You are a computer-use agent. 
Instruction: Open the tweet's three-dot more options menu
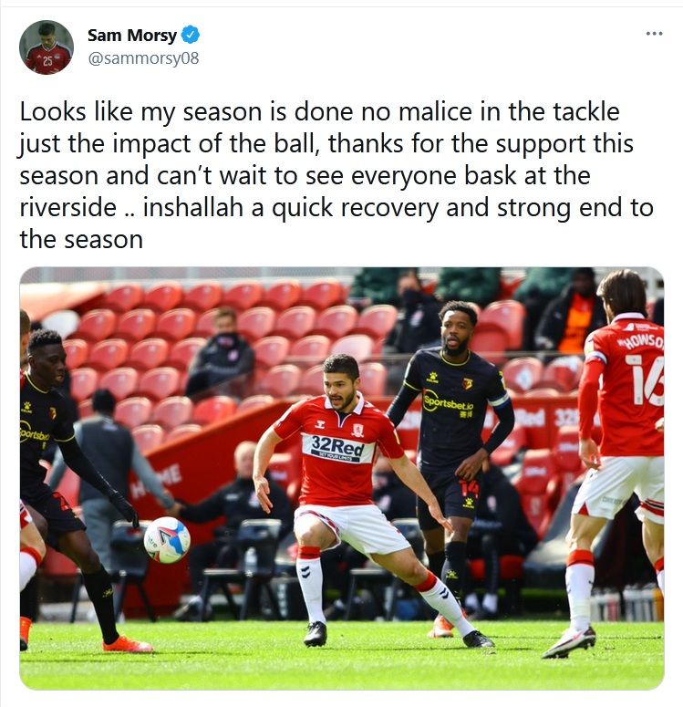pyautogui.click(x=654, y=34)
